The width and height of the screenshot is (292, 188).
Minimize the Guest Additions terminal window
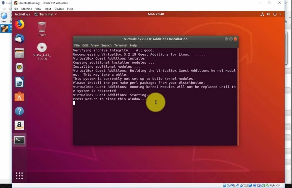tap(226, 39)
